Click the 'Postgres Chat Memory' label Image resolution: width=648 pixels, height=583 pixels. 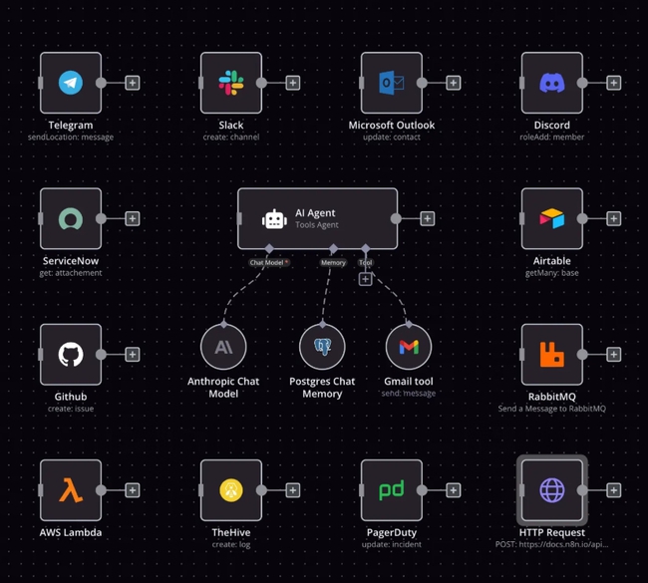322,388
